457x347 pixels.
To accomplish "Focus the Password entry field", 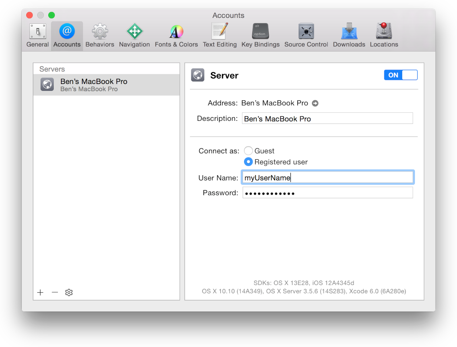I will point(327,192).
